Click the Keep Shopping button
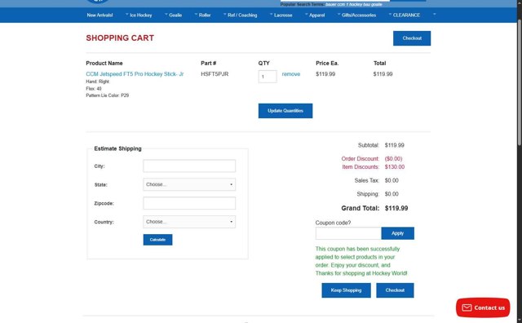522x323 pixels. 346,290
